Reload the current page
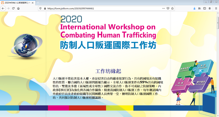The image size is (219, 117). [x=13, y=8]
